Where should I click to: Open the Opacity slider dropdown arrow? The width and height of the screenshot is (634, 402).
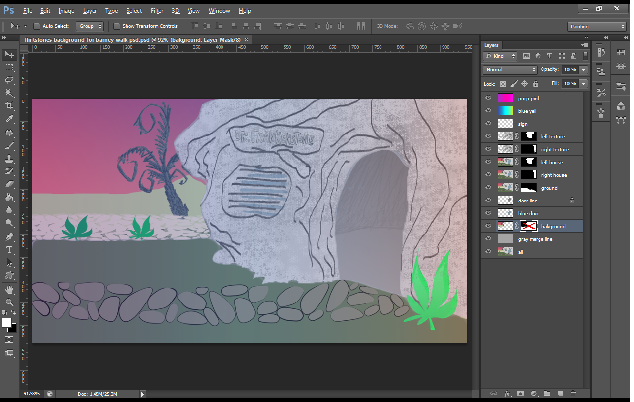pos(583,70)
